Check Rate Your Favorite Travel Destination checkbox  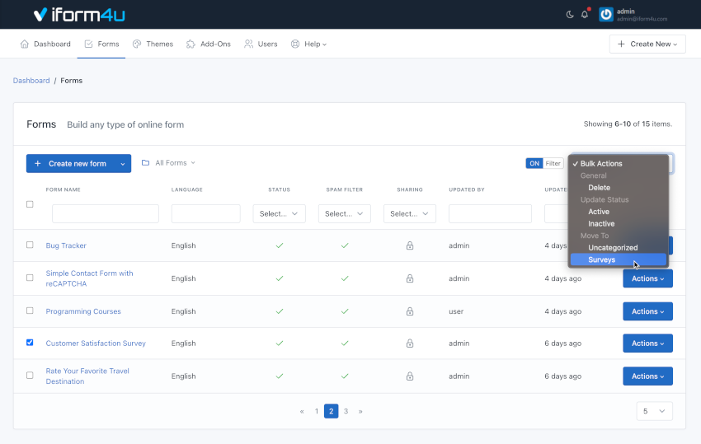pyautogui.click(x=30, y=375)
